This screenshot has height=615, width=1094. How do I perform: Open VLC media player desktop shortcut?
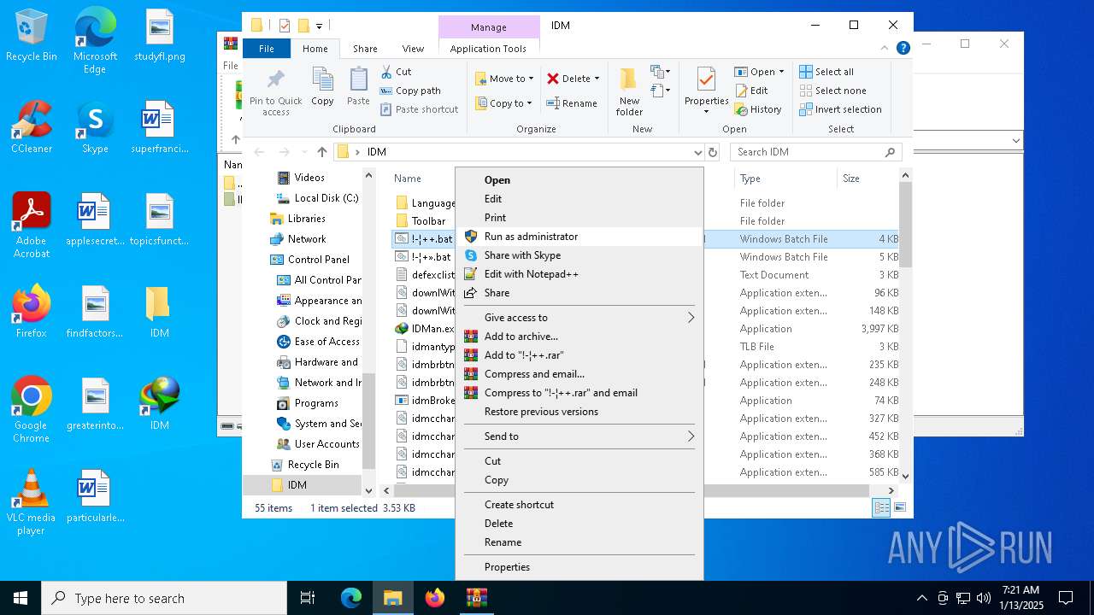[32, 502]
